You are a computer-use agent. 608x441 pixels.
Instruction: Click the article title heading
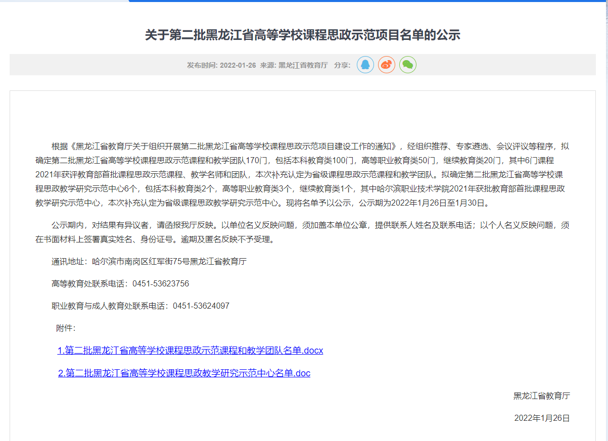302,35
